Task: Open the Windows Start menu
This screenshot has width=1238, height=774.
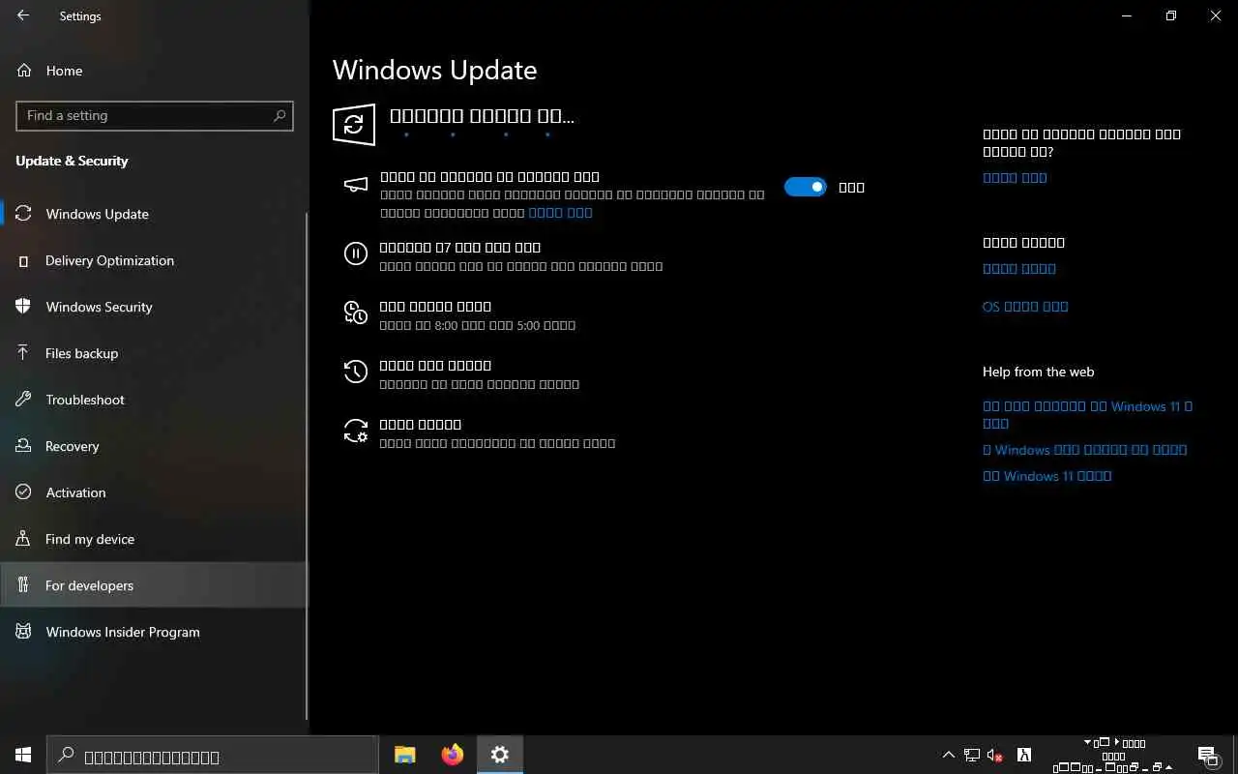Action: (23, 755)
